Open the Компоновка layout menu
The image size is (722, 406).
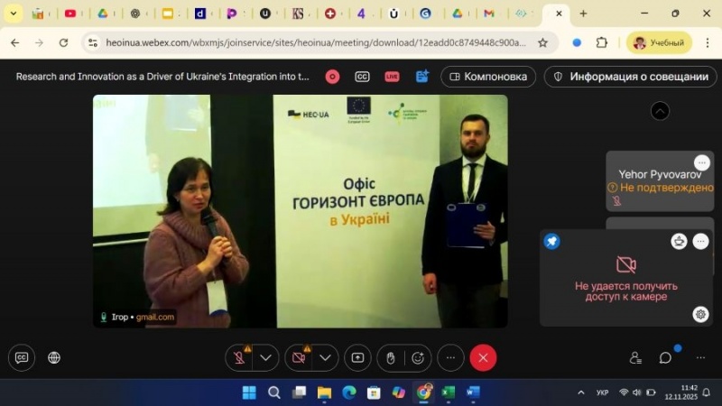[x=487, y=77]
